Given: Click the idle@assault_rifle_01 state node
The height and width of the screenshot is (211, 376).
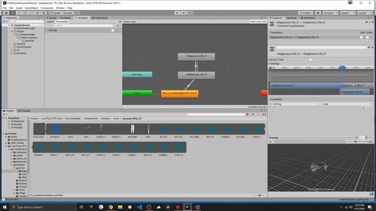Looking at the screenshot, I should (x=196, y=75).
